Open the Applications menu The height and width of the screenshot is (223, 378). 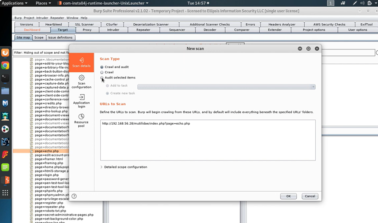tap(14, 3)
